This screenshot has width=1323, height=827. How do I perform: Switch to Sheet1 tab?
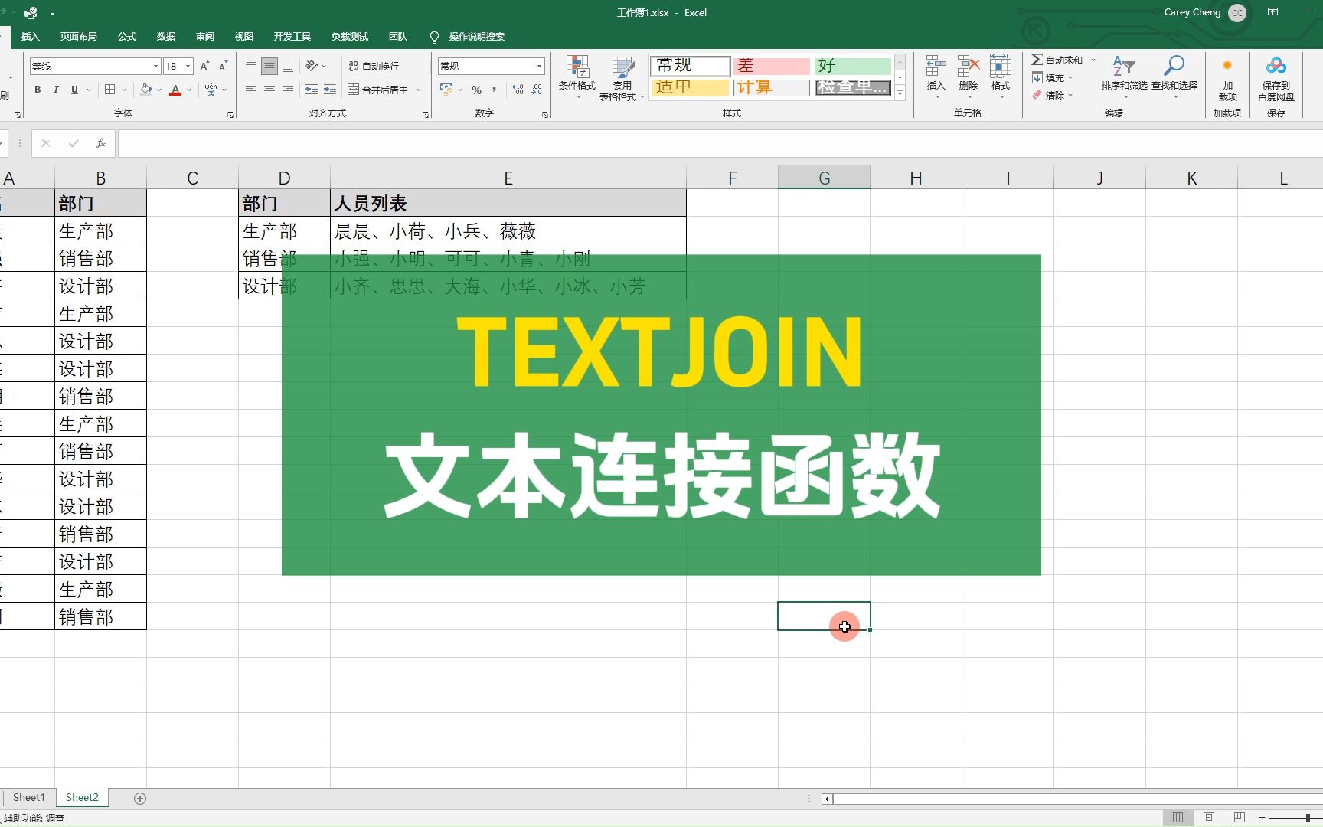tap(29, 797)
